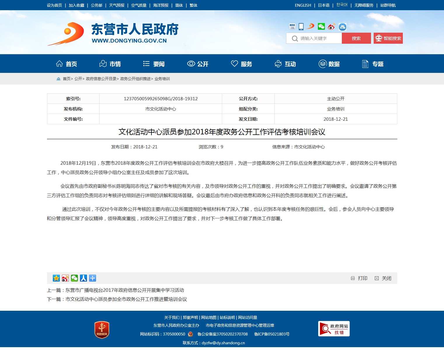
Task: Open the Weibo icon beside the search area
Action: tap(331, 27)
